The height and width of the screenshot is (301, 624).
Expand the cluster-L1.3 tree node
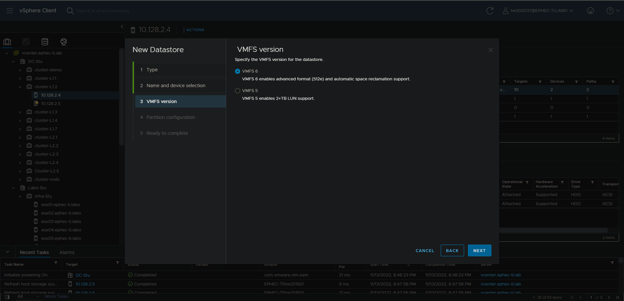click(x=20, y=112)
